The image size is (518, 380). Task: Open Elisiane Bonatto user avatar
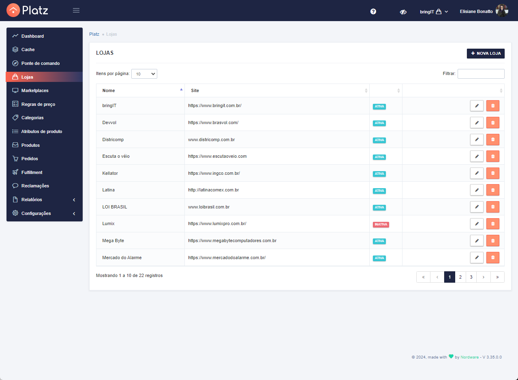[501, 11]
